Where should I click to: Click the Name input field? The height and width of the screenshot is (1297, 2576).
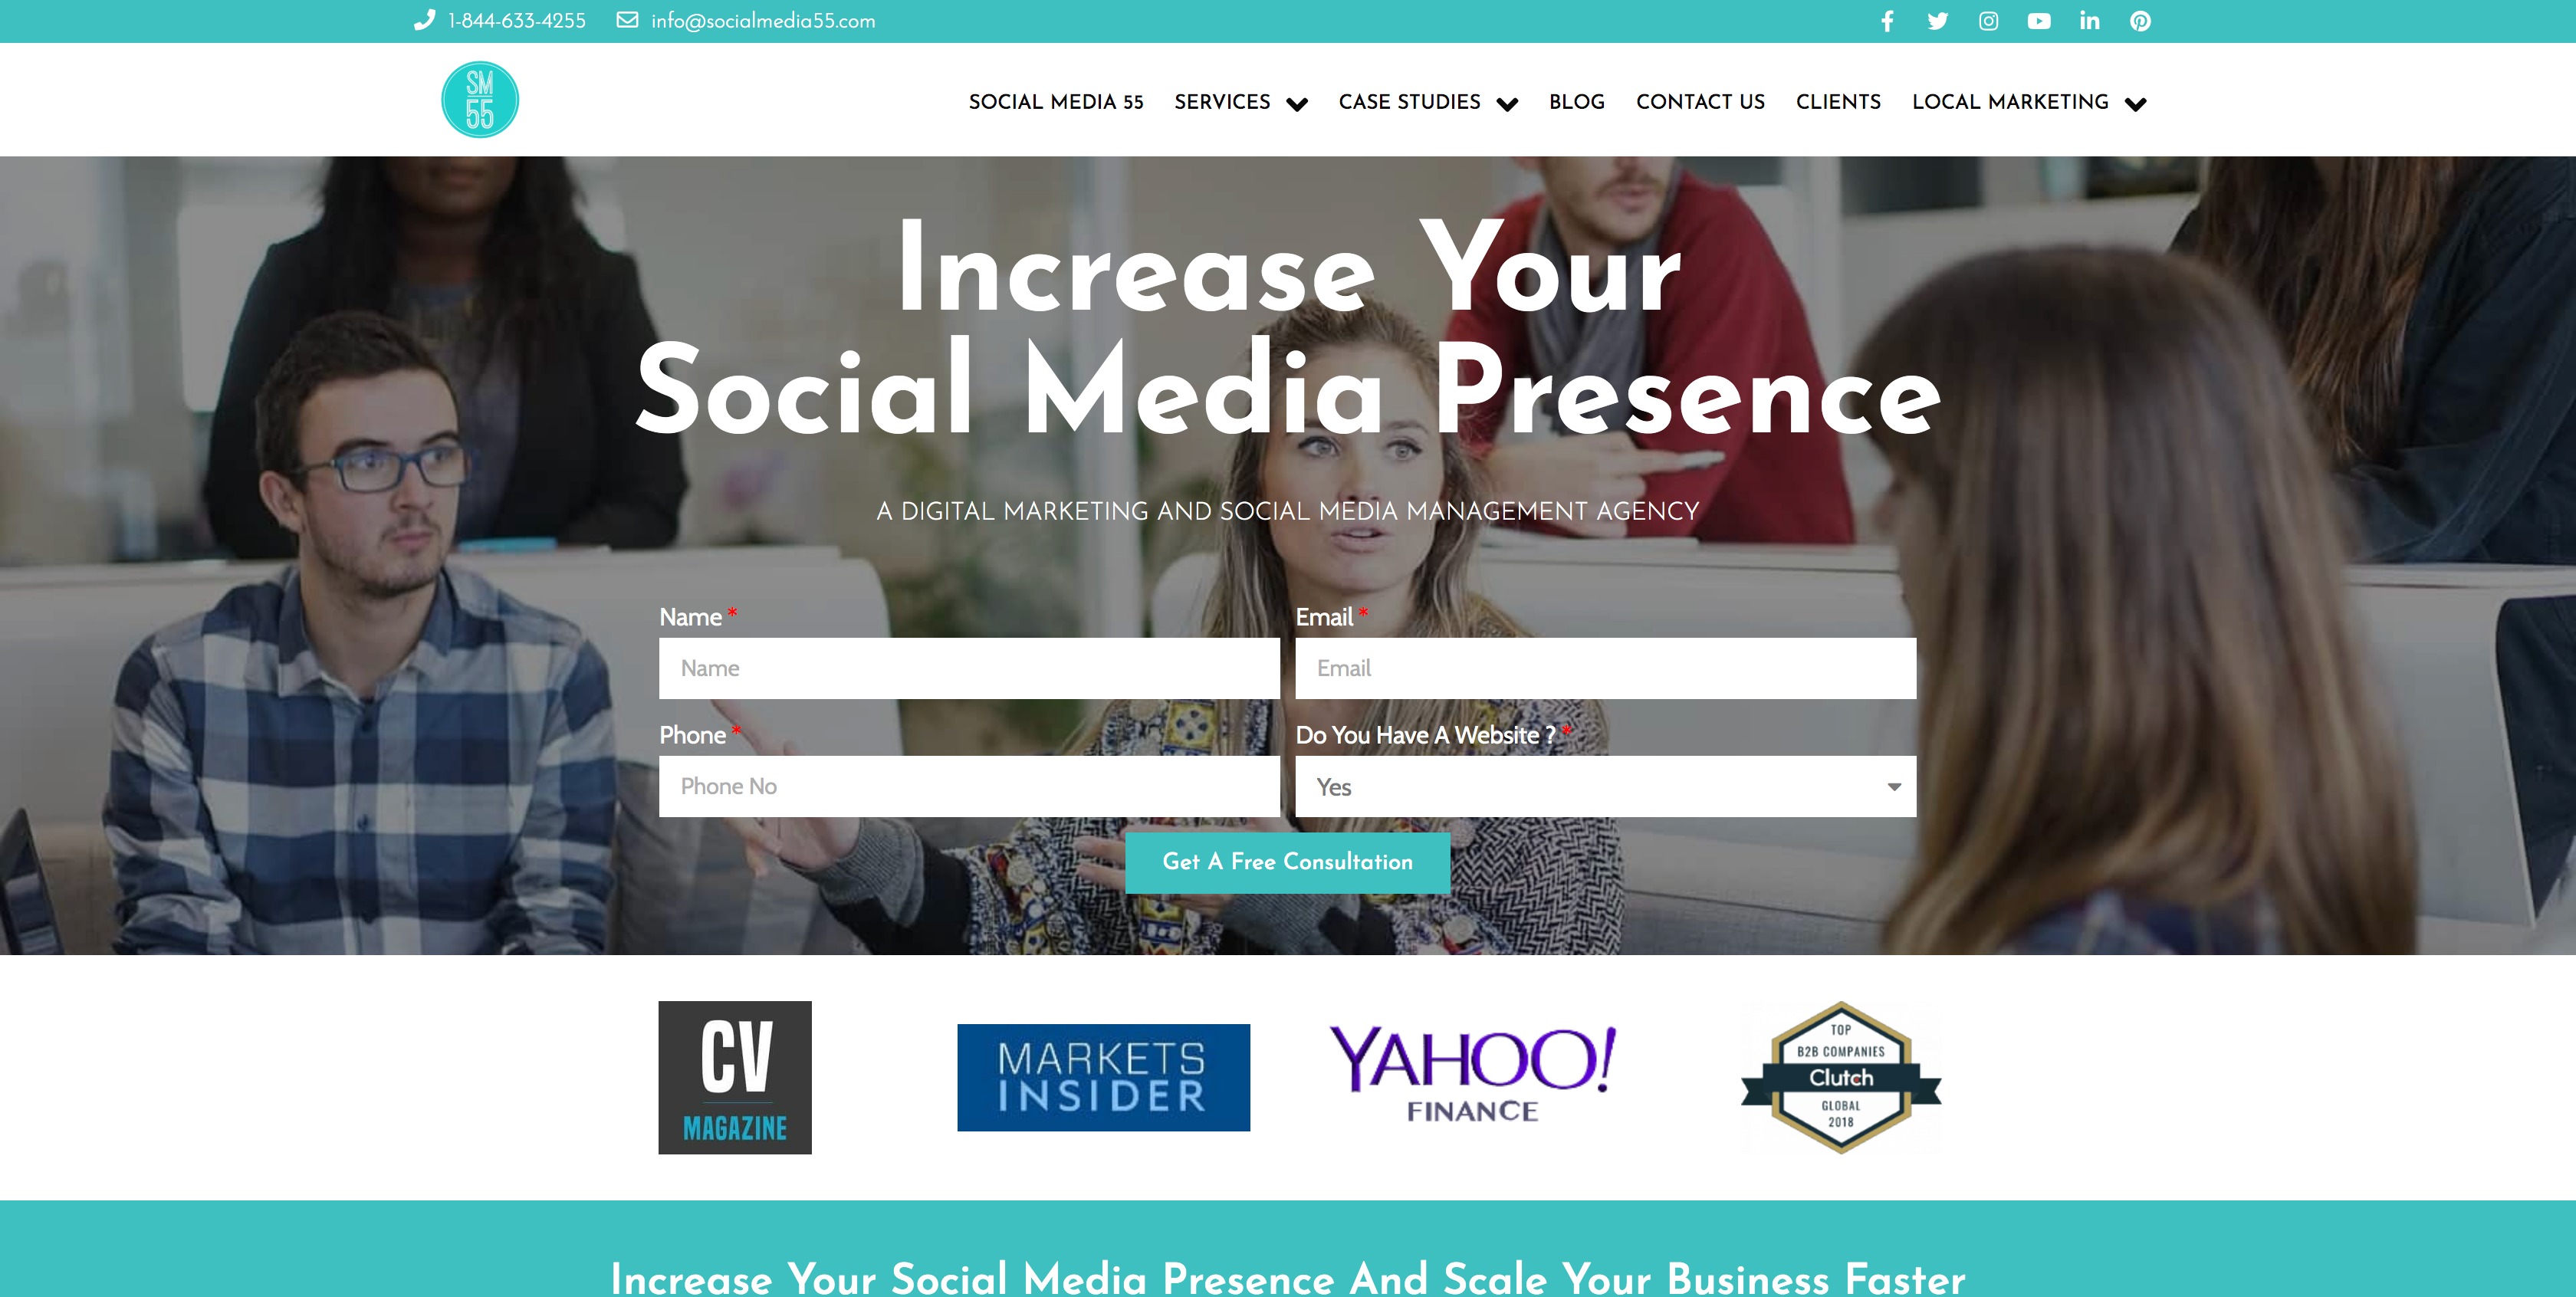pyautogui.click(x=968, y=668)
